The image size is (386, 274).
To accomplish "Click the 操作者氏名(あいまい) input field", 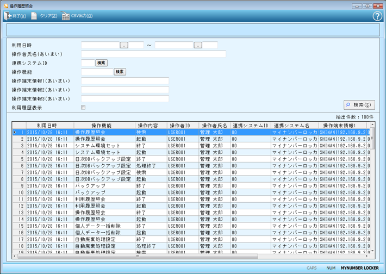I will [153, 54].
